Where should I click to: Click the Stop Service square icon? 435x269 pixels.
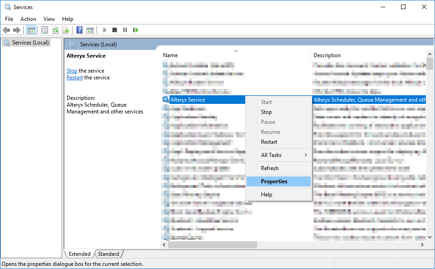tap(115, 30)
